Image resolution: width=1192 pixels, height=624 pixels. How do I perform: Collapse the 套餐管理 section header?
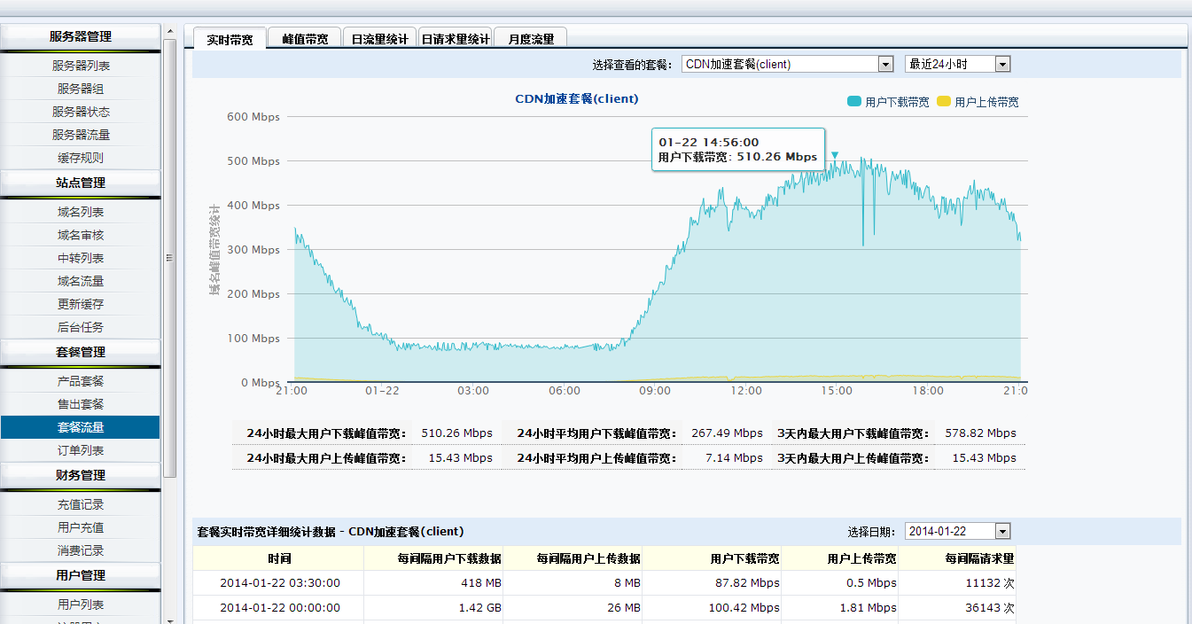(81, 352)
